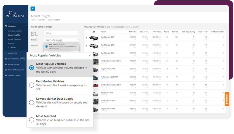Click the Toyota Hilux 2017 vehicle name
Viewport: 234px width, 134px height.
(108, 69)
